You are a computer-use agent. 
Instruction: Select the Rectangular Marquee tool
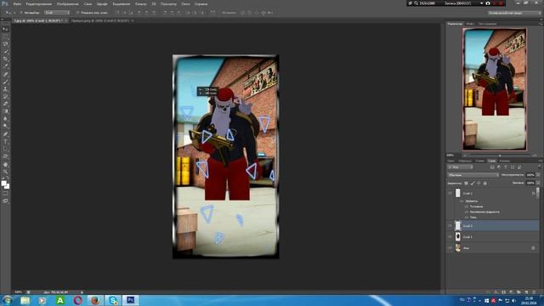5,37
